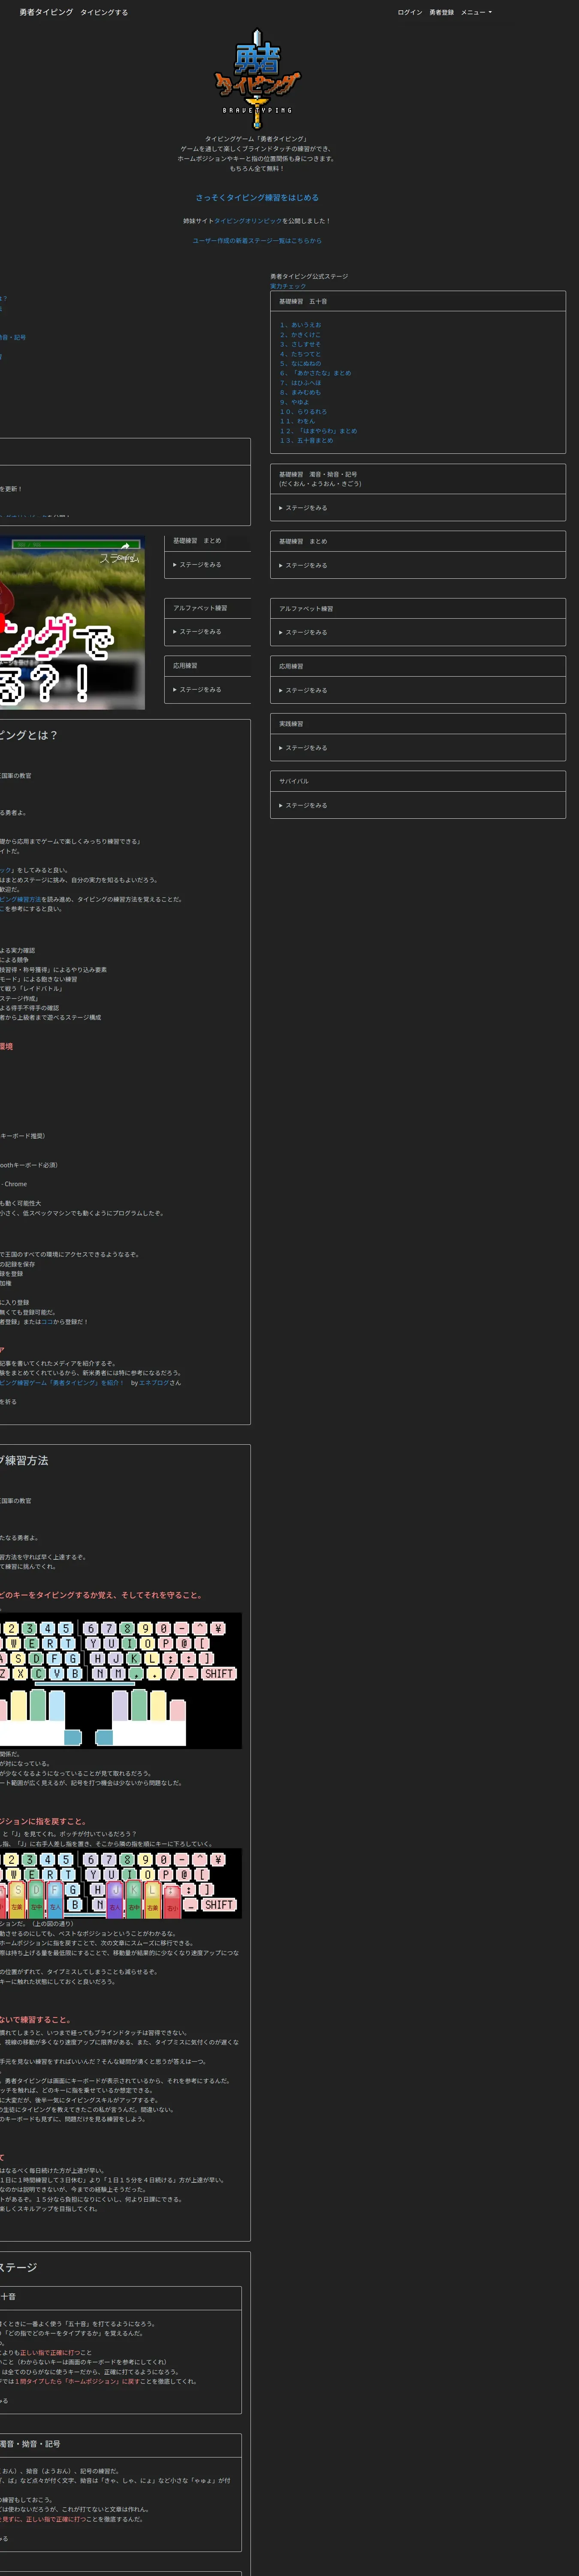The width and height of the screenshot is (579, 2576).
Task: Select stage 12、「はまやらわ」まとめ
Action: tap(318, 431)
